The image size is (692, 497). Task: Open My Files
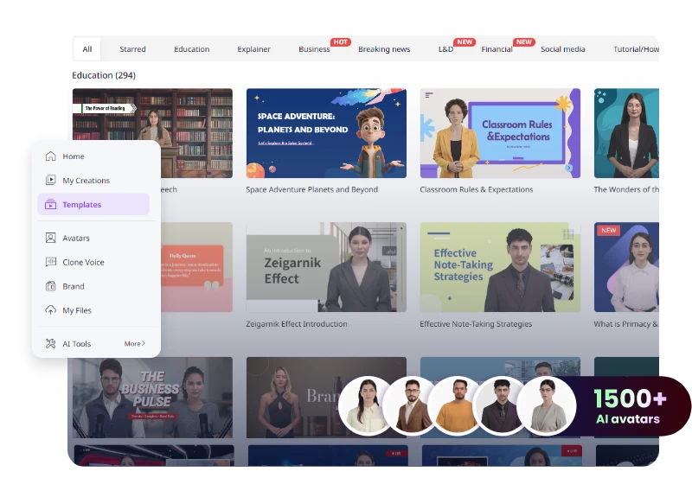pos(93,310)
